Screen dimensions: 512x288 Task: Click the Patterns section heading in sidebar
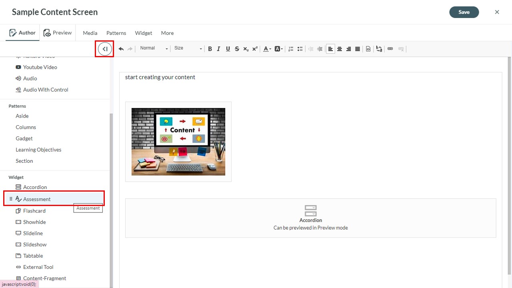coord(17,106)
